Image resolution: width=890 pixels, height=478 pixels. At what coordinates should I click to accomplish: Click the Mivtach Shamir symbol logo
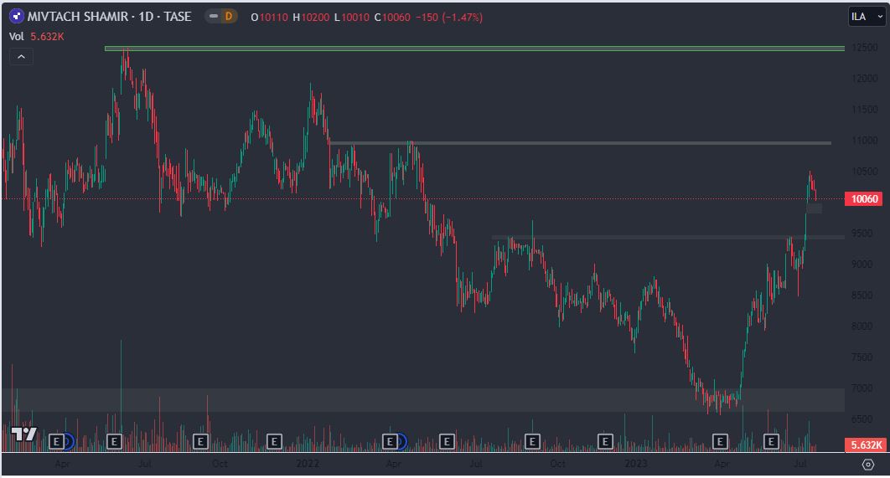coord(17,17)
